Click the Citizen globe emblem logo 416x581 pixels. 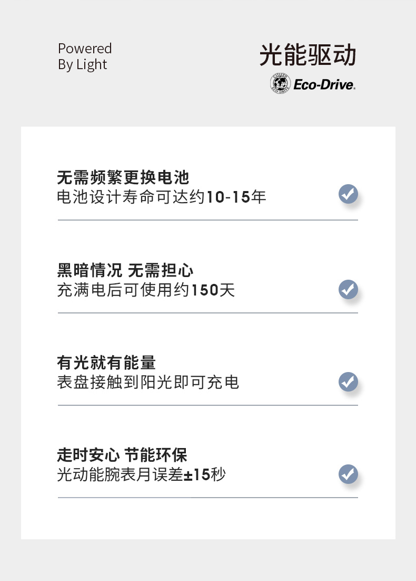[280, 83]
